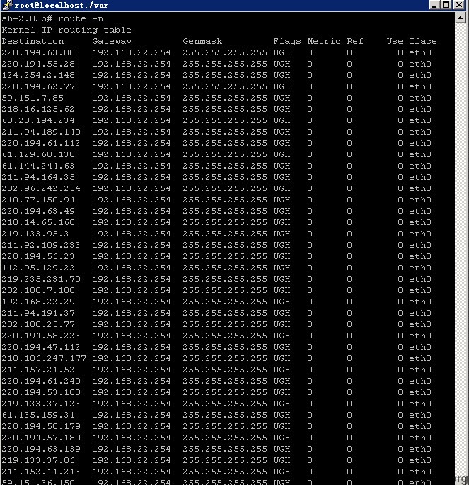The width and height of the screenshot is (469, 485).
Task: Click destination 61.135.159.31 entry
Action: tap(38, 415)
